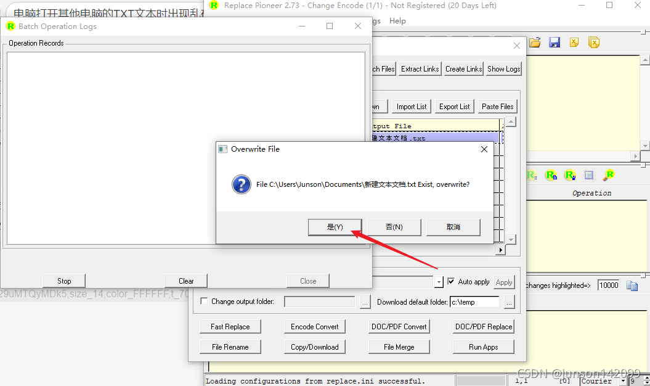Image resolution: width=650 pixels, height=386 pixels.
Task: Click the Change output folder path field
Action: [x=320, y=302]
